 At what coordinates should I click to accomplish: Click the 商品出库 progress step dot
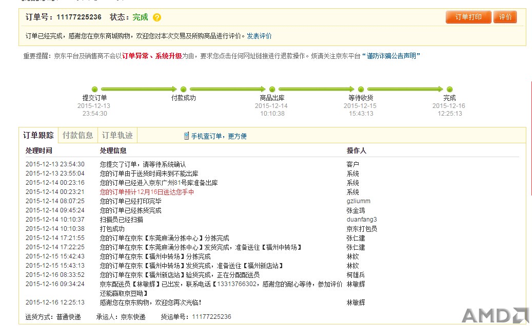(272, 89)
